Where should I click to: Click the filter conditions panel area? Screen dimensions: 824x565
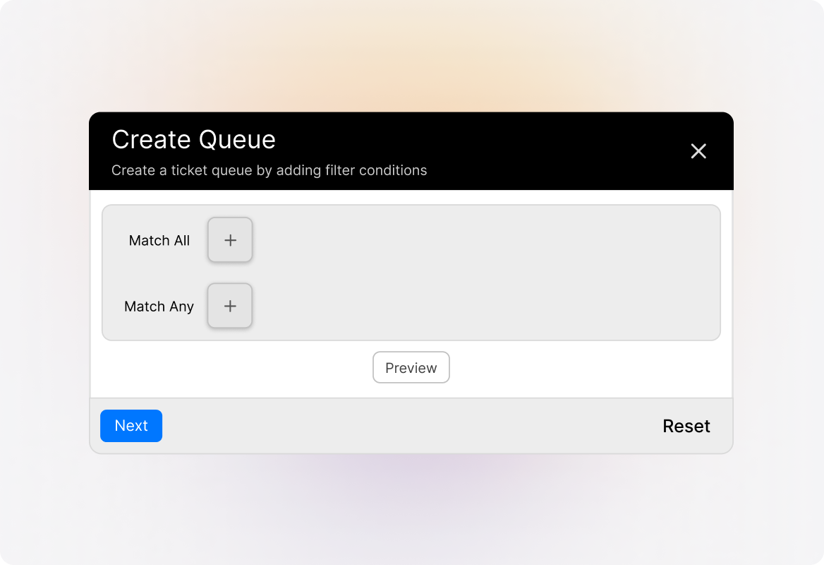494,272
